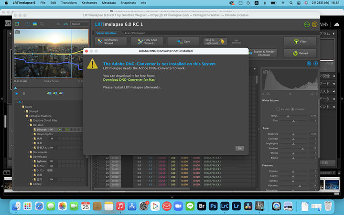Viewport: 344px width, 215px height.
Task: Collapse the Users folder in tree
Action: tap(21, 107)
